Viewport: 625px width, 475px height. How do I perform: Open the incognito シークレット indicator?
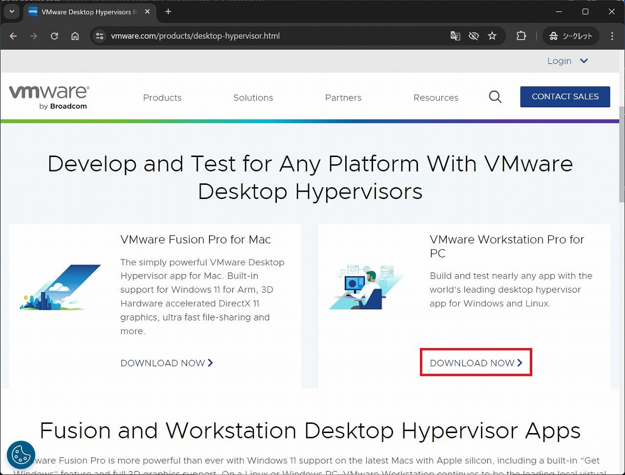571,36
